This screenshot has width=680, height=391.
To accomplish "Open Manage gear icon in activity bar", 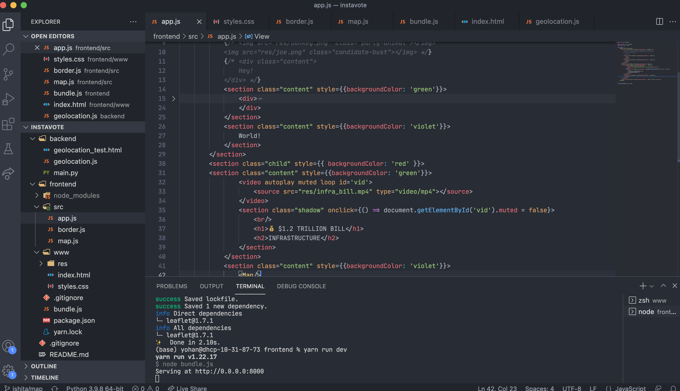I will tap(8, 371).
